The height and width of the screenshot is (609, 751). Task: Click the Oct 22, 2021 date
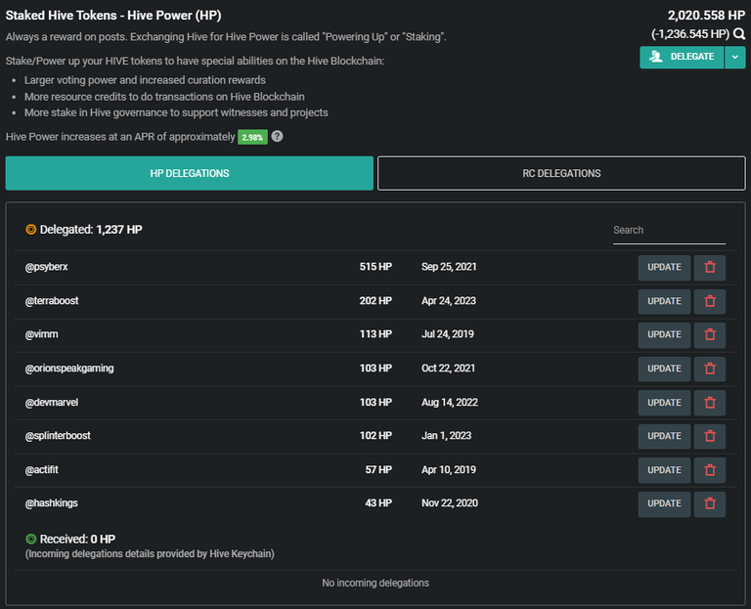click(448, 369)
